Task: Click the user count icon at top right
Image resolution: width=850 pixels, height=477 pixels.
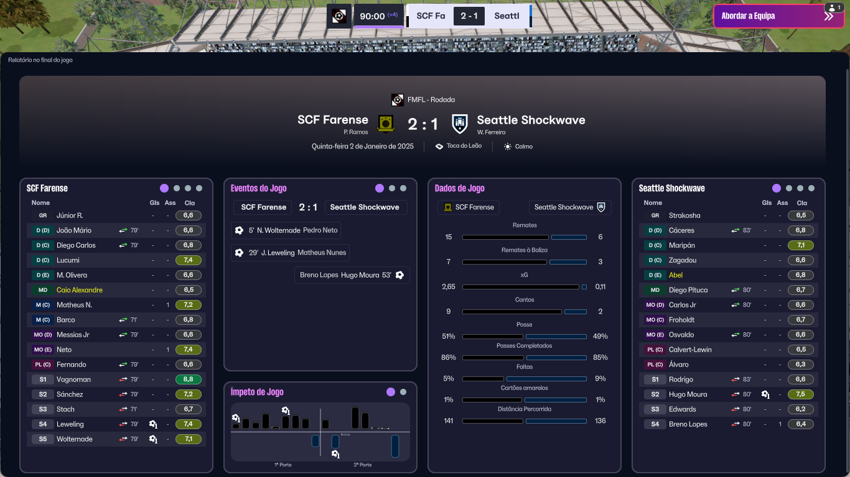Action: (x=833, y=7)
